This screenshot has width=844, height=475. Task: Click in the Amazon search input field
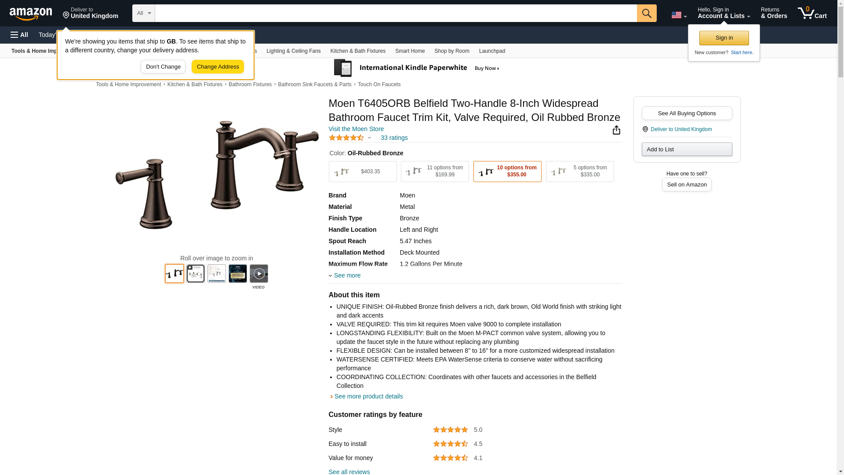[396, 13]
